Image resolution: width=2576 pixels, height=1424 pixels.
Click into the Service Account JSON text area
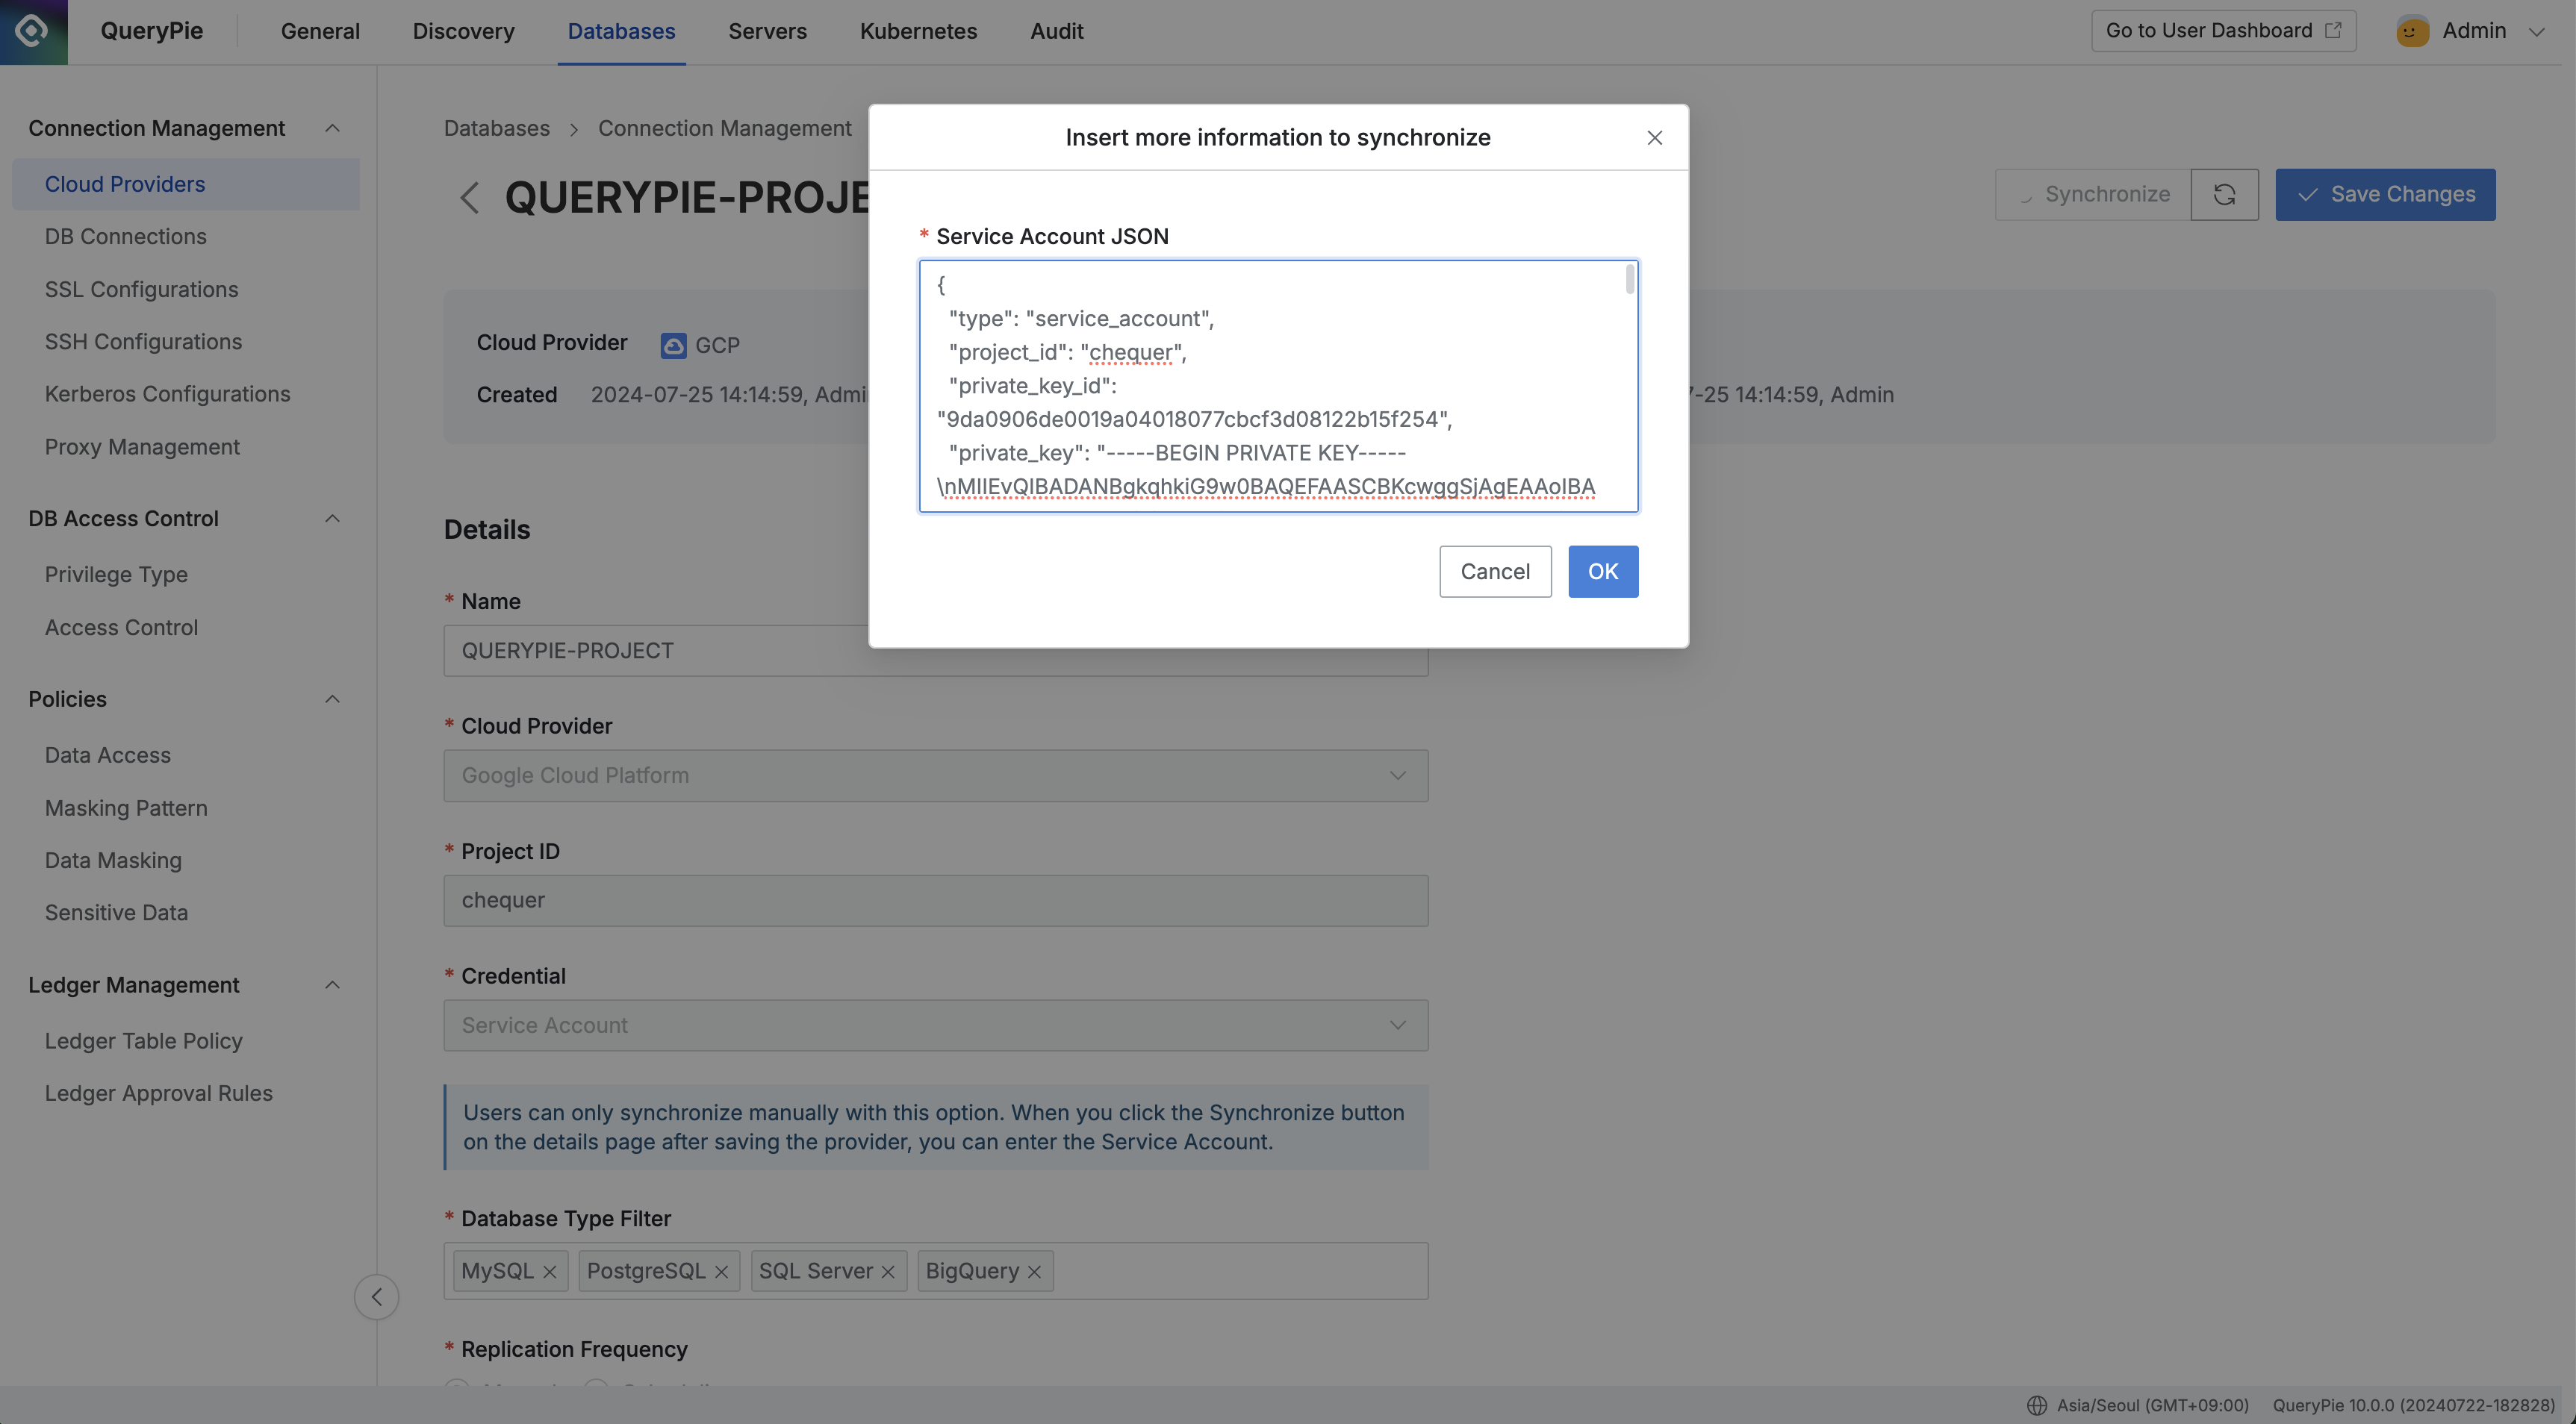(1278, 386)
